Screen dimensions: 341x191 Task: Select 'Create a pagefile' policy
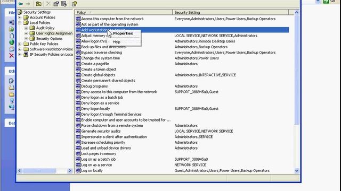pos(95,64)
